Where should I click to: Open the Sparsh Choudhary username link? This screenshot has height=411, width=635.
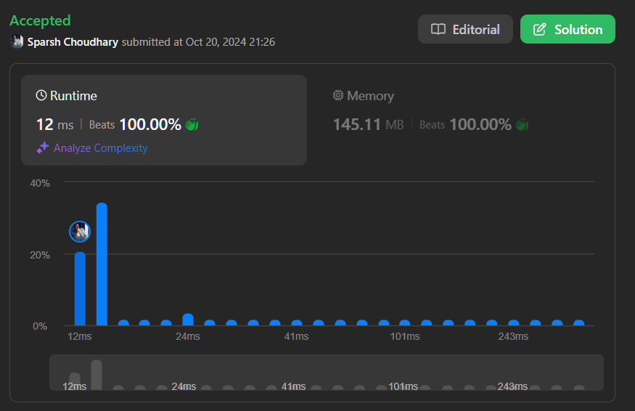coord(73,42)
